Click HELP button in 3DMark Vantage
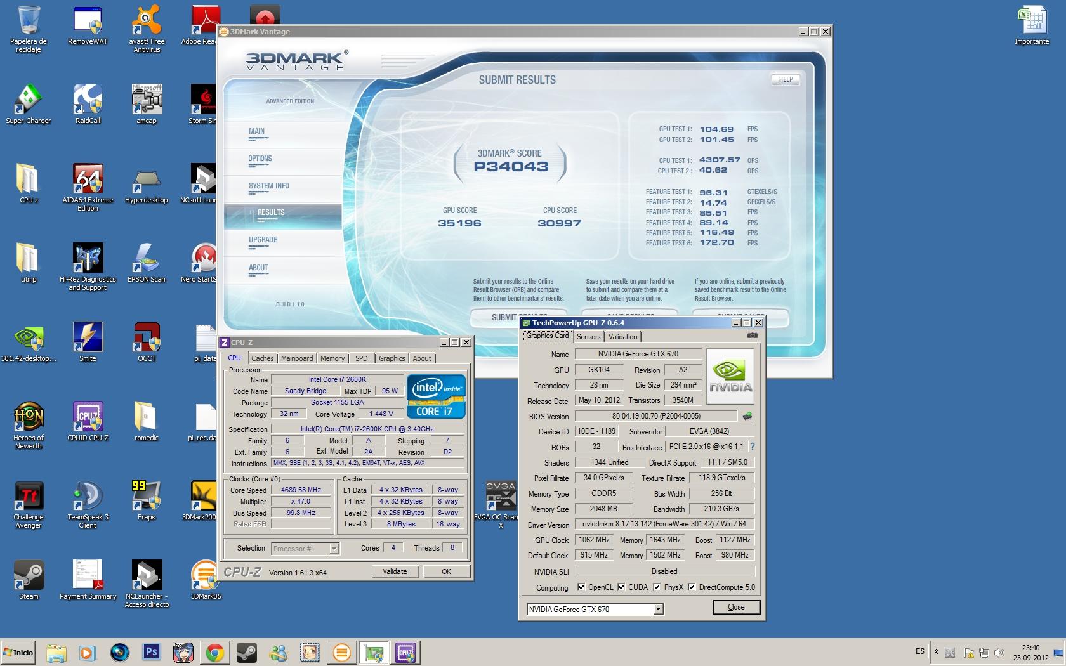 (x=786, y=80)
